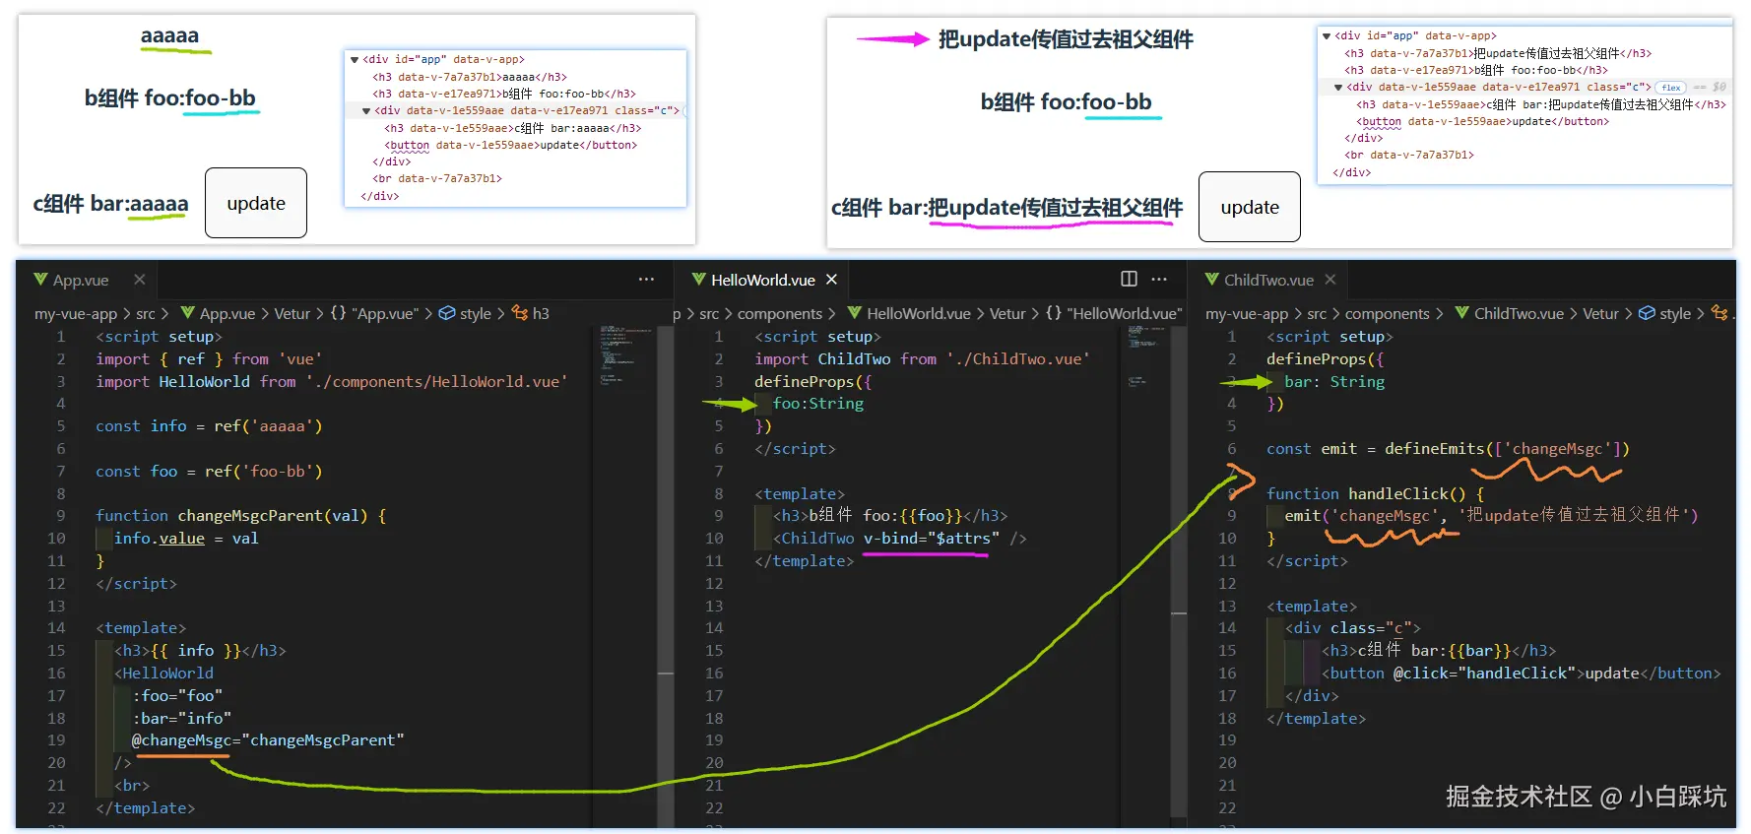The width and height of the screenshot is (1751, 834).
Task: Toggle the flex badge in right DevTools panel
Action: point(1670,88)
